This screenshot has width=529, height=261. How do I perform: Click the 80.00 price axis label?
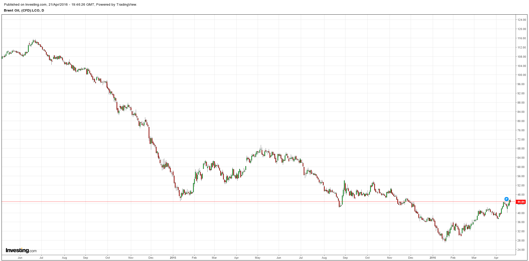(x=521, y=121)
